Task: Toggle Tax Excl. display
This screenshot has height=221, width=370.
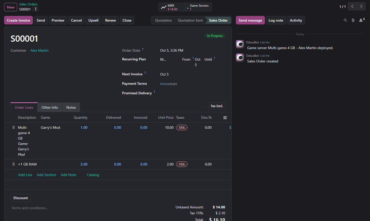Action: [217, 106]
